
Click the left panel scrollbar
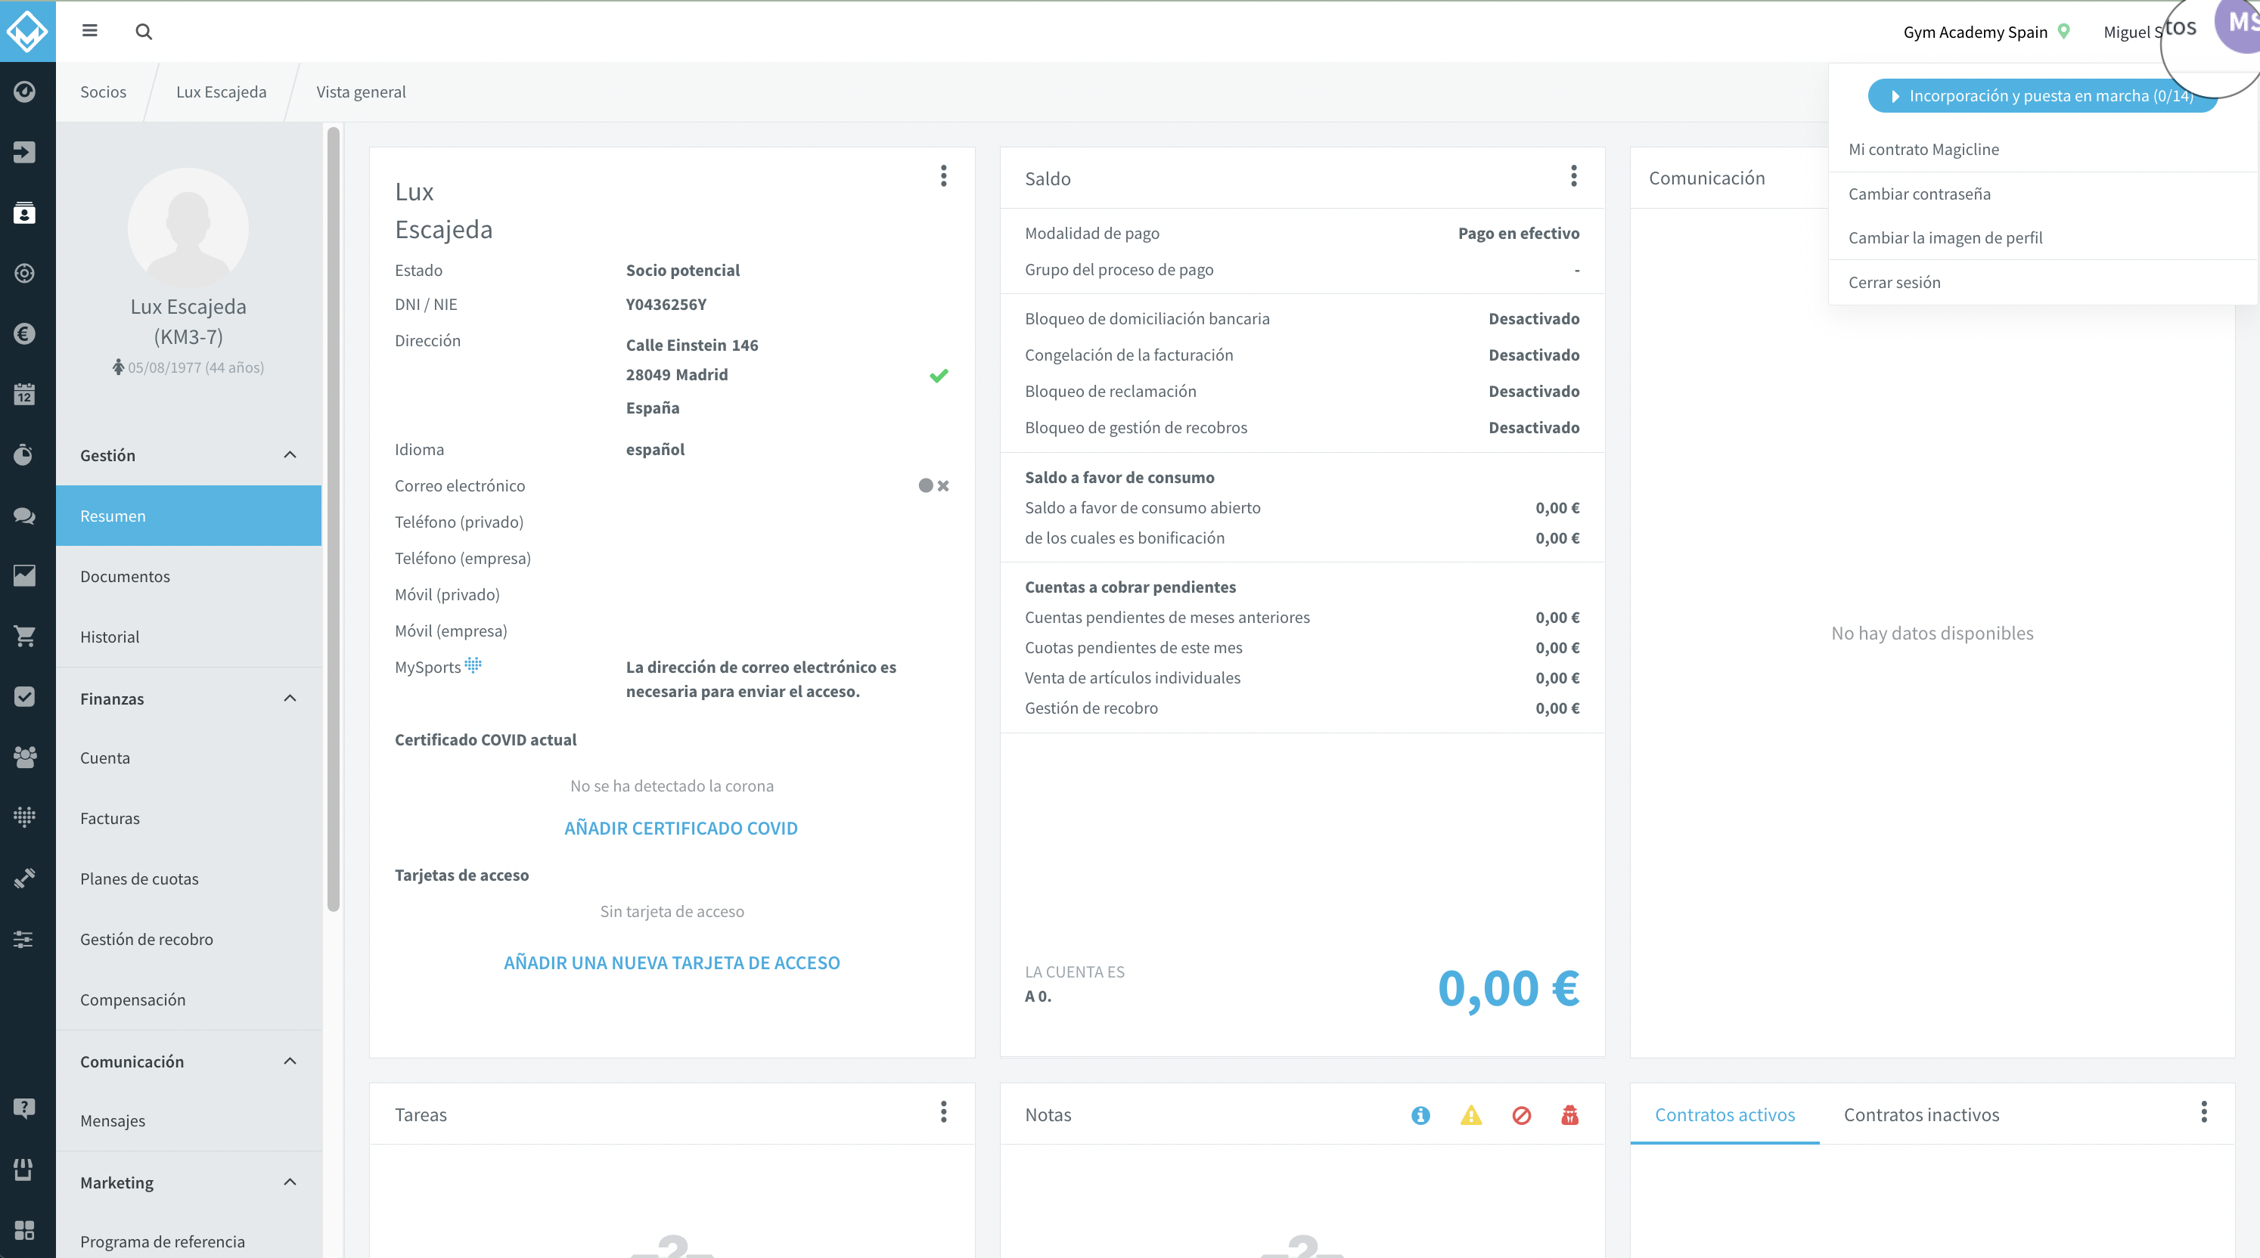click(334, 519)
